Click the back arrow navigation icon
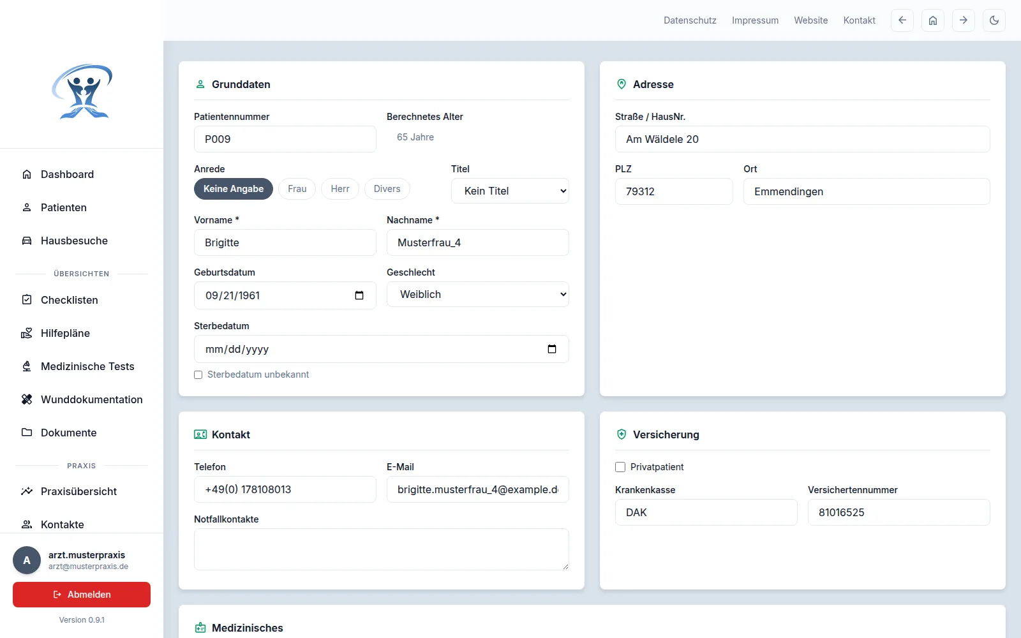This screenshot has width=1021, height=638. 902,20
